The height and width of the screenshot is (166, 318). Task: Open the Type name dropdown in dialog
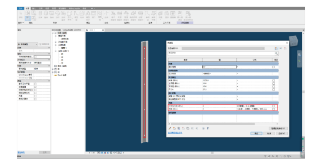click(223, 49)
